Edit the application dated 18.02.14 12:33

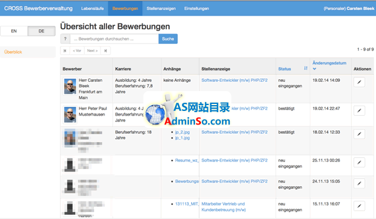pyautogui.click(x=359, y=134)
